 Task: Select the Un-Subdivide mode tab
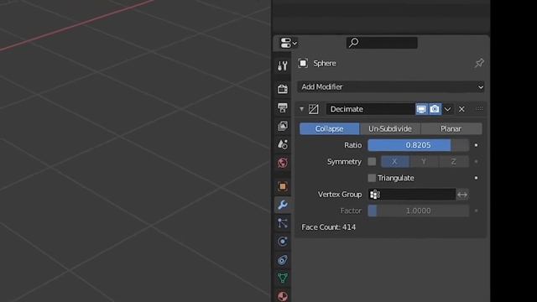[390, 128]
